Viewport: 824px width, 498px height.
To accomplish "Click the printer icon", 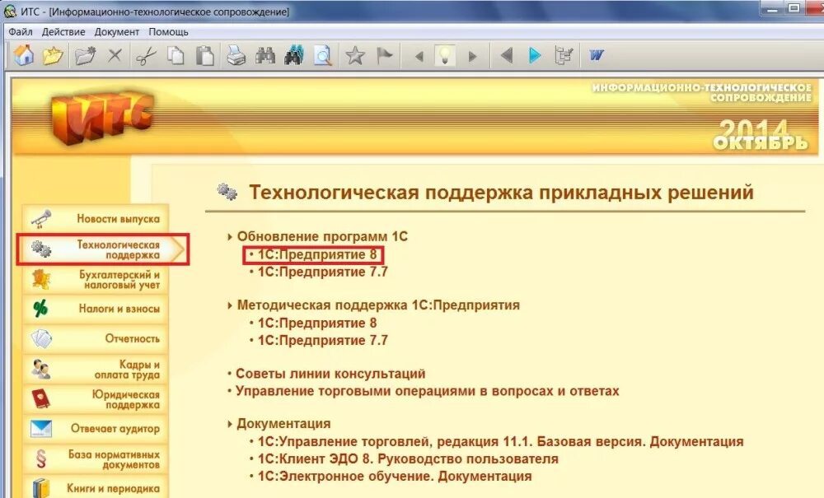I will [x=236, y=55].
